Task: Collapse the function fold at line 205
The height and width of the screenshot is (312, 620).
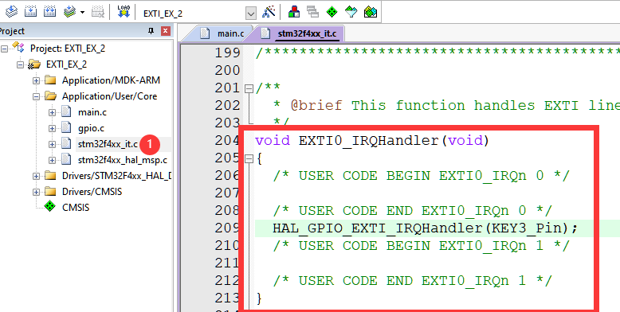Action: [249, 159]
